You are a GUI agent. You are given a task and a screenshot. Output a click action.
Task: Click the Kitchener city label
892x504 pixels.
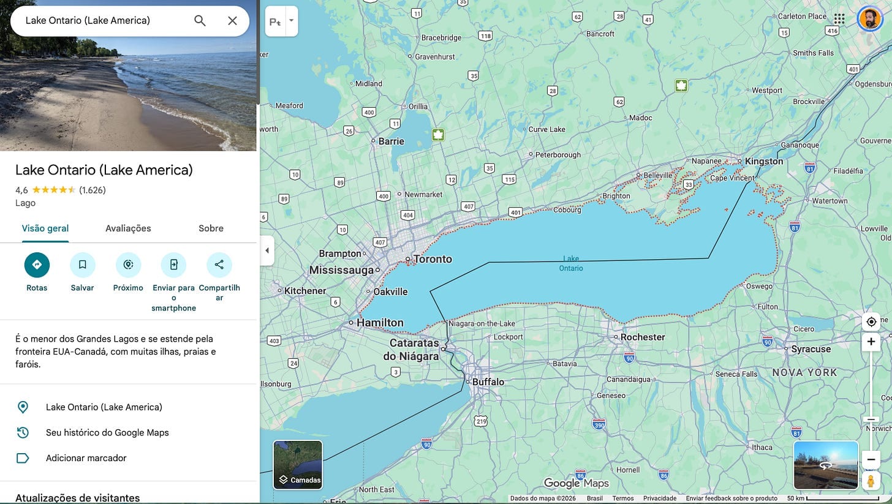click(x=305, y=291)
